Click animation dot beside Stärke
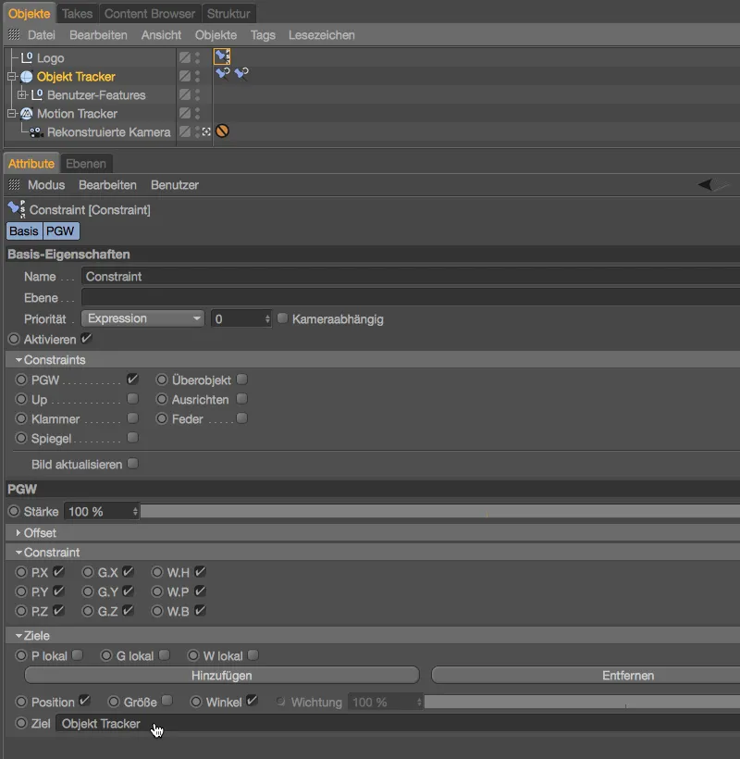 tap(14, 511)
